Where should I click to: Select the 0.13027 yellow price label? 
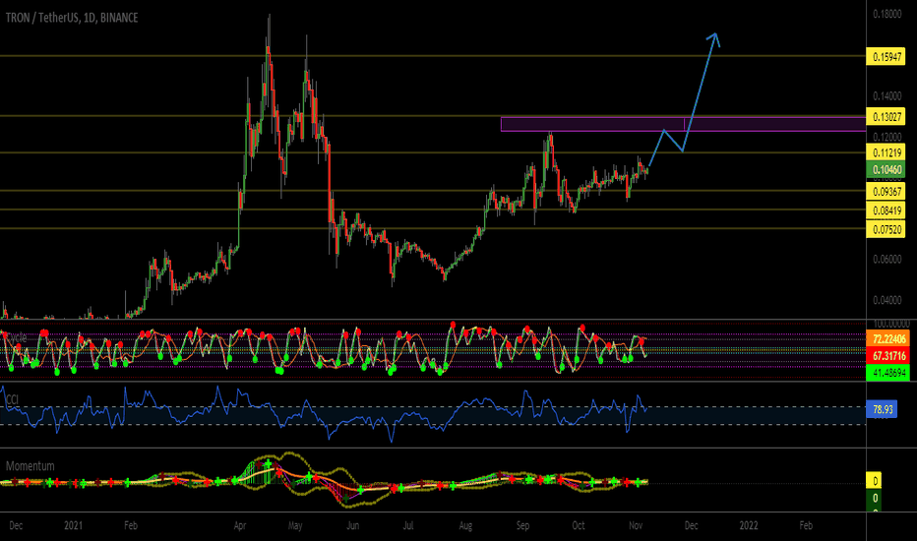pos(886,116)
